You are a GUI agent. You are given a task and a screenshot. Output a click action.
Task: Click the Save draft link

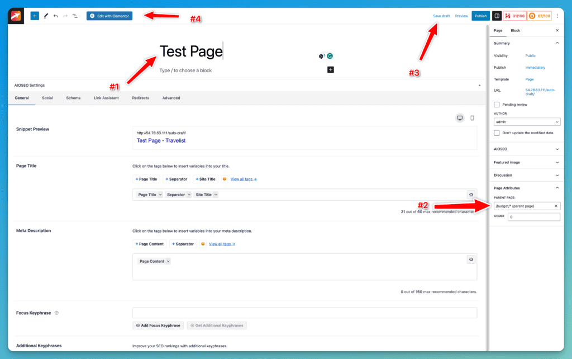pos(441,16)
